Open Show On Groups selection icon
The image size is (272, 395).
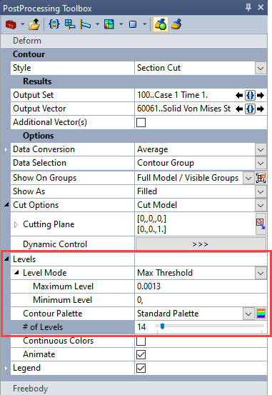(261, 179)
